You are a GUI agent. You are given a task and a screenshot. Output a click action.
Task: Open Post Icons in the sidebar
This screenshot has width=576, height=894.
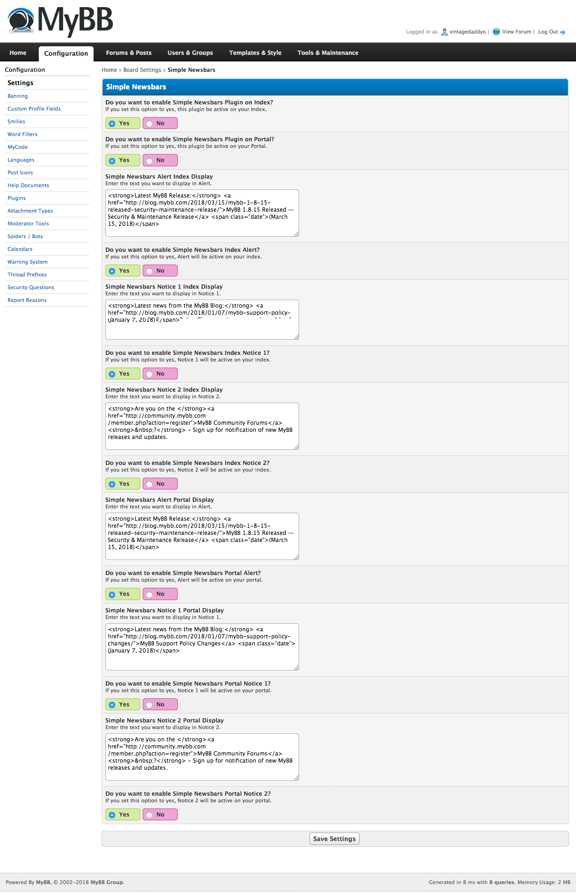tap(20, 172)
